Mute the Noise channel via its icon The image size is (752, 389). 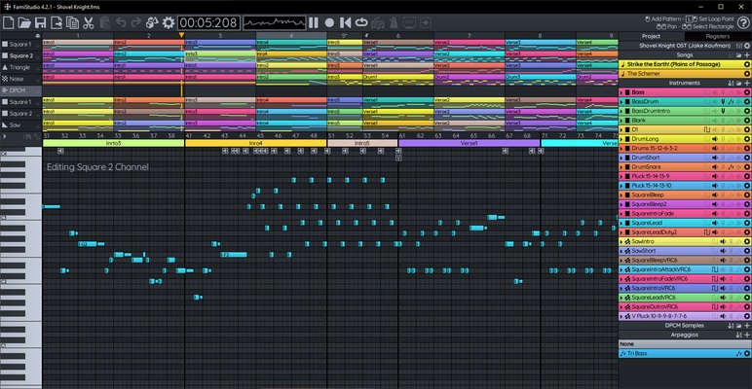(5, 79)
